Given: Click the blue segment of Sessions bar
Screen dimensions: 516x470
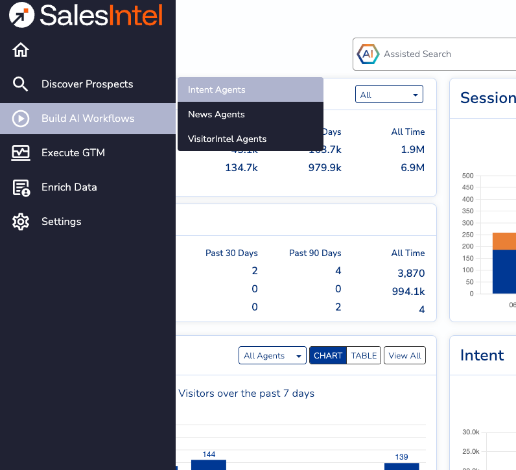Looking at the screenshot, I should click(504, 272).
